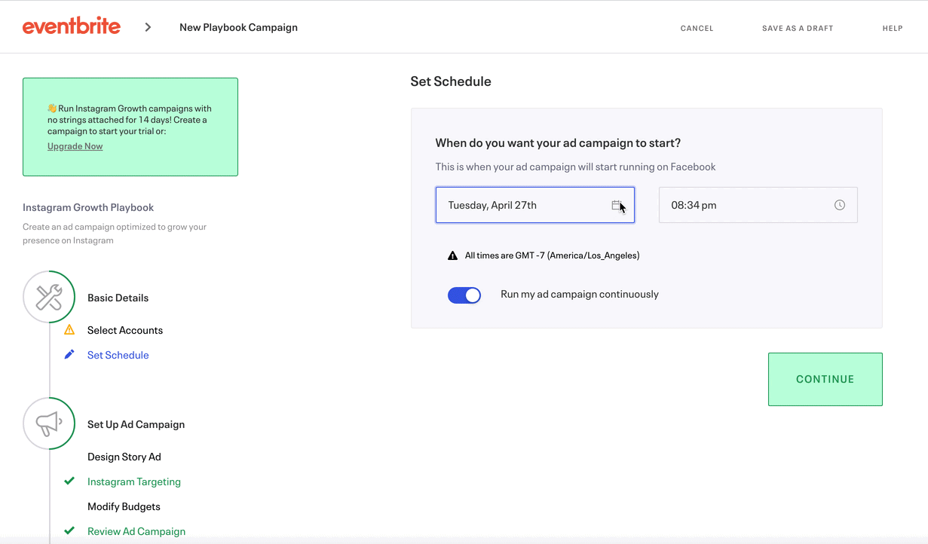Open Modify Budgets step

tap(124, 506)
